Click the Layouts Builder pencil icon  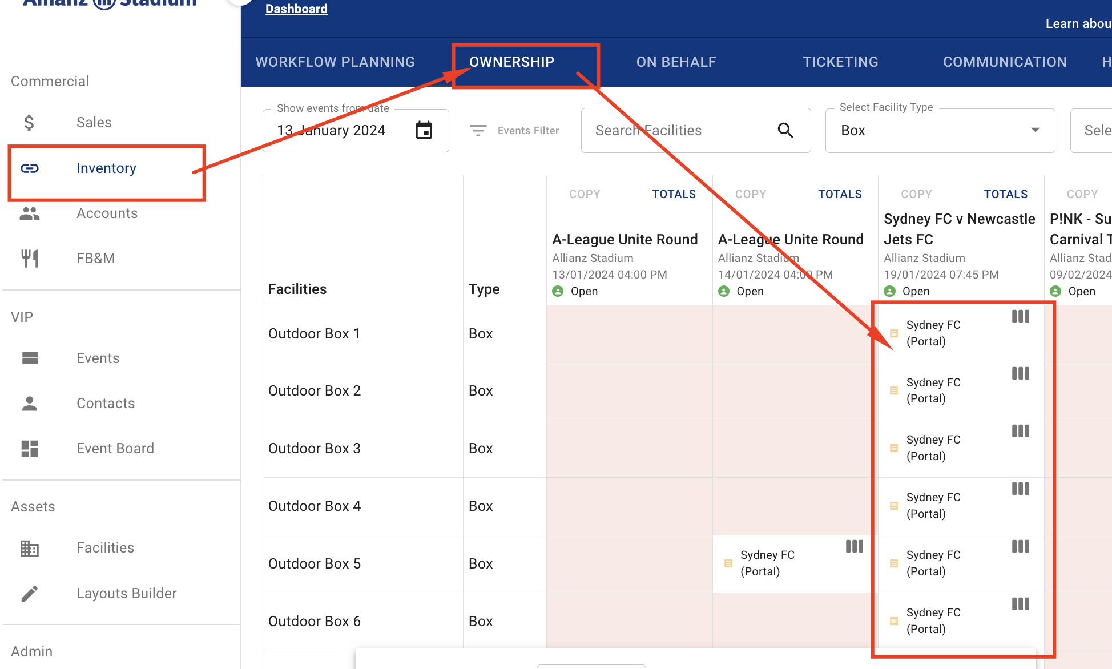point(30,593)
